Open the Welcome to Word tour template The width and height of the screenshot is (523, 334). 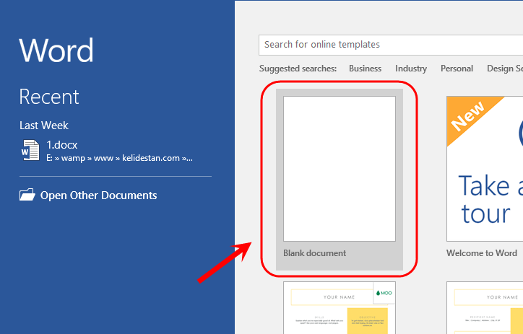click(485, 169)
